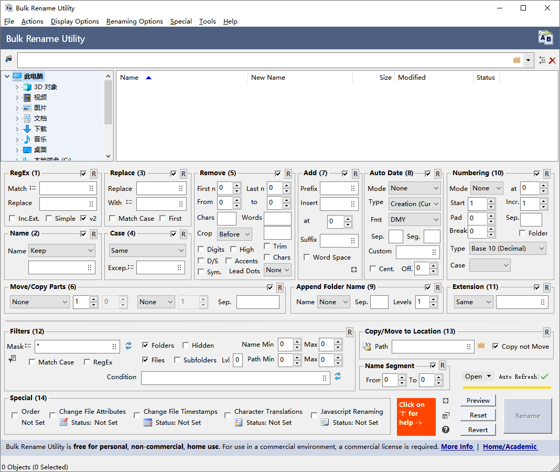Click the refresh icon next to Mask field
The width and height of the screenshot is (560, 472).
click(128, 346)
